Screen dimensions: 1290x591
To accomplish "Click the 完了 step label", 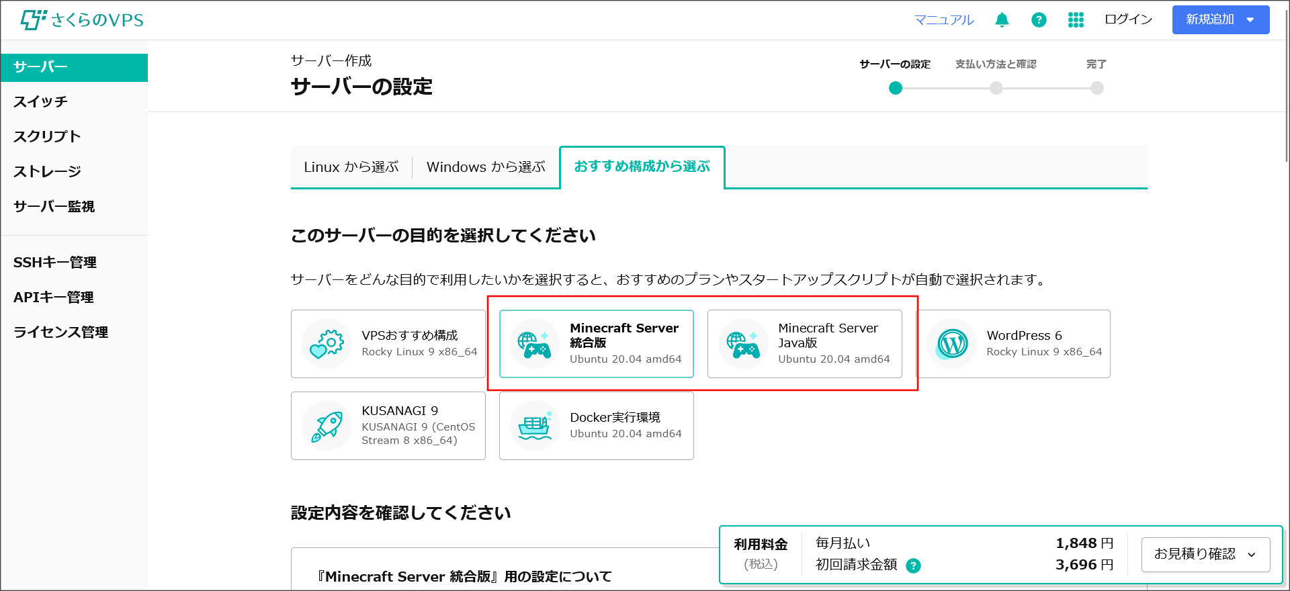I will pyautogui.click(x=1096, y=64).
